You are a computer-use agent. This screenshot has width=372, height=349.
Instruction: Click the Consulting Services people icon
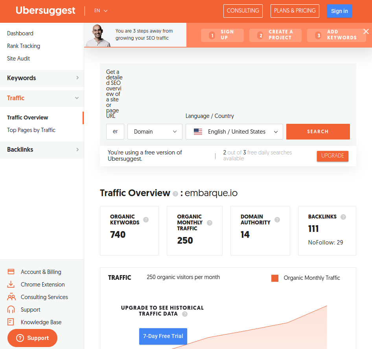[x=11, y=297]
